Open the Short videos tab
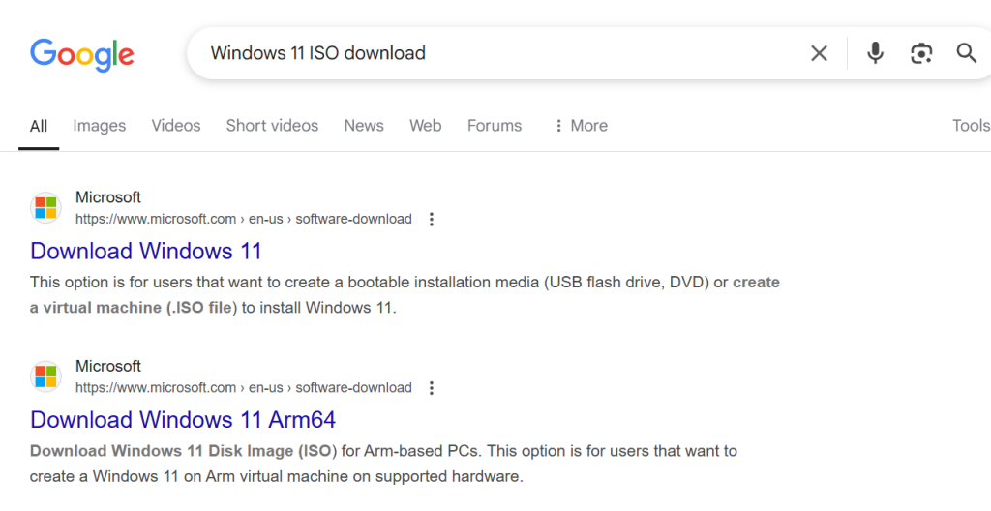Image resolution: width=991 pixels, height=511 pixels. tap(272, 126)
